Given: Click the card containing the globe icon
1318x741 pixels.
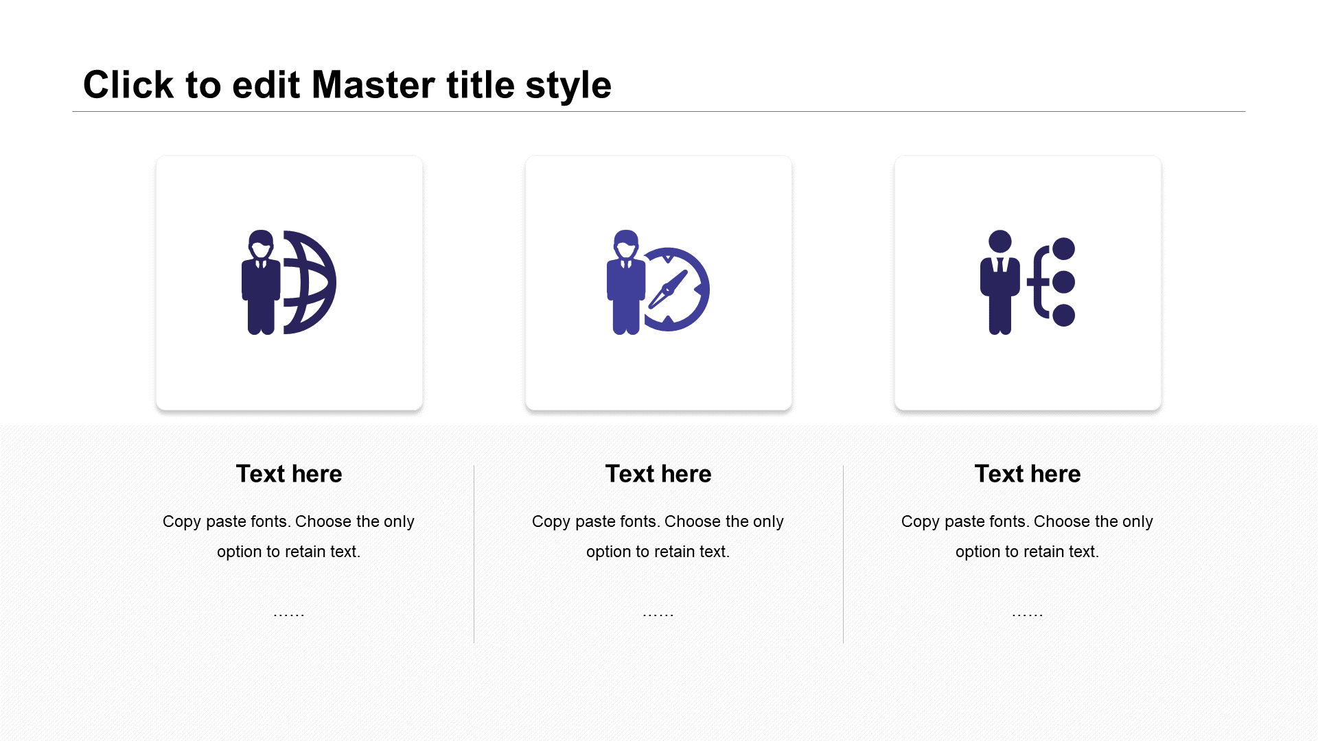Looking at the screenshot, I should [x=289, y=283].
